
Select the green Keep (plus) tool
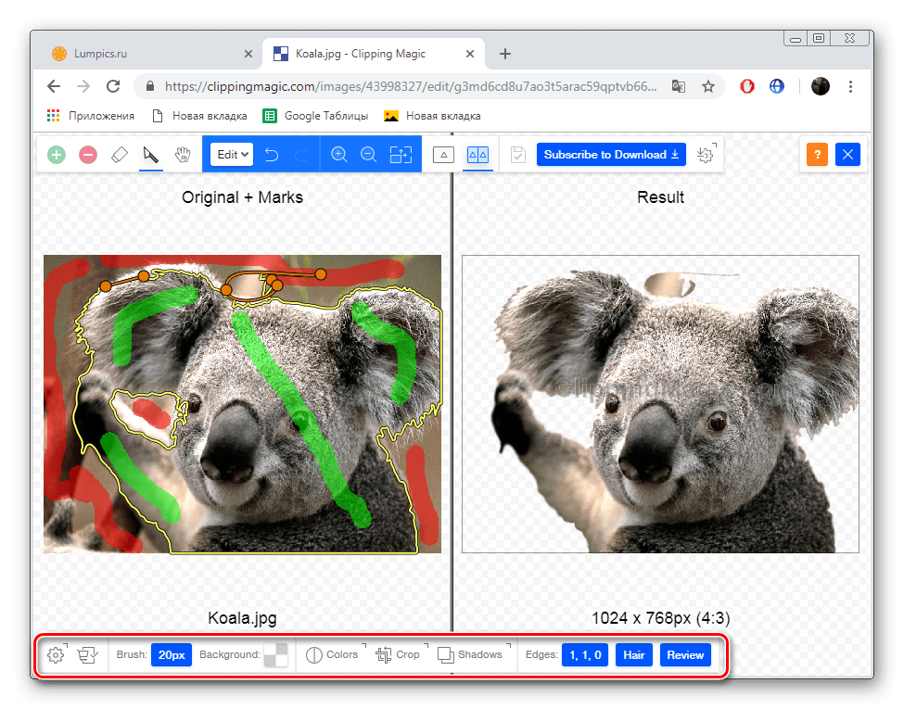pyautogui.click(x=57, y=155)
